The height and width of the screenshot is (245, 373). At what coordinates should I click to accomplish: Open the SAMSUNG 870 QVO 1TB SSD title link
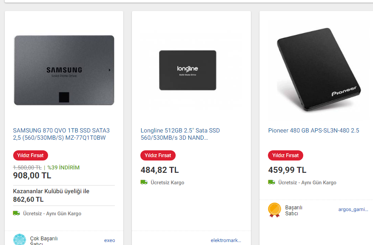[61, 134]
